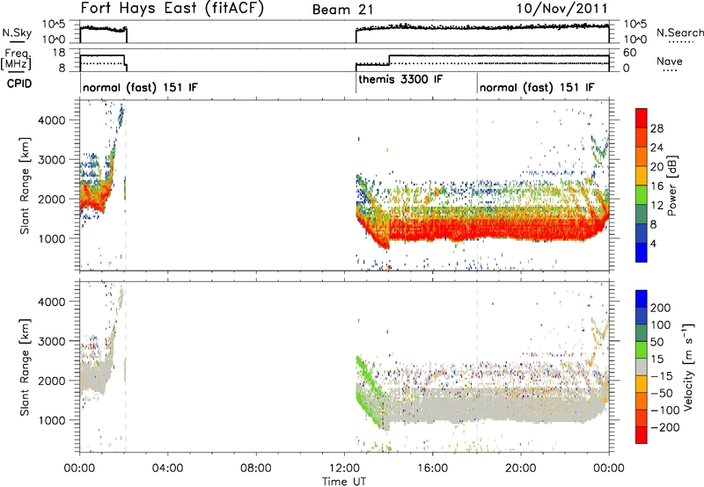Screen dimensions: 704x487
Task: Click the '4000' tick on the power panel axis
Action: [x=51, y=120]
